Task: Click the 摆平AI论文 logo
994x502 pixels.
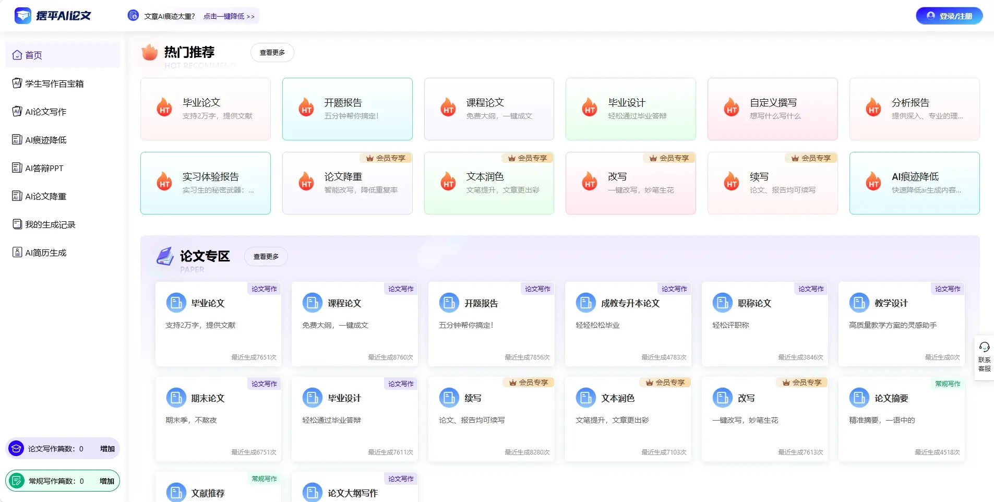Action: 52,15
